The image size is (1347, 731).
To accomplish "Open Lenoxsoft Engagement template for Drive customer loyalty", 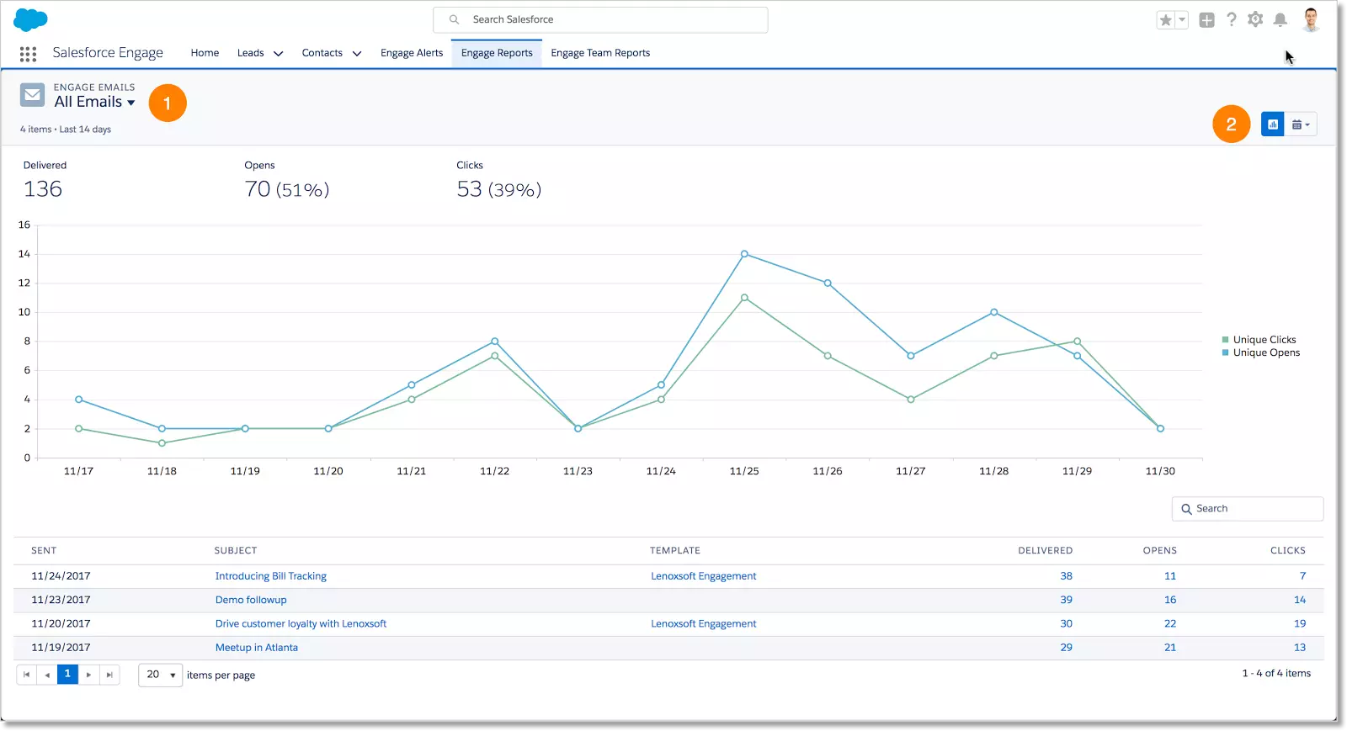I will point(704,623).
